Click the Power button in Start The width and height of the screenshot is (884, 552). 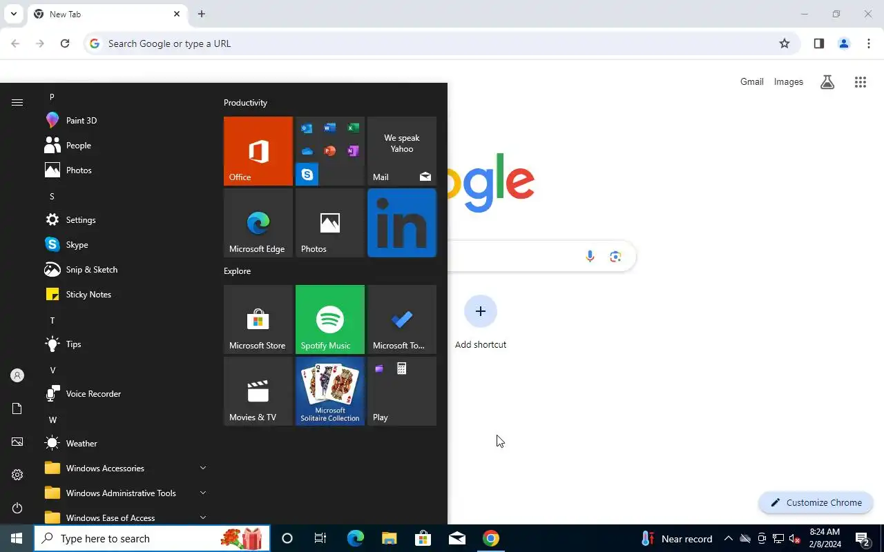(x=17, y=508)
